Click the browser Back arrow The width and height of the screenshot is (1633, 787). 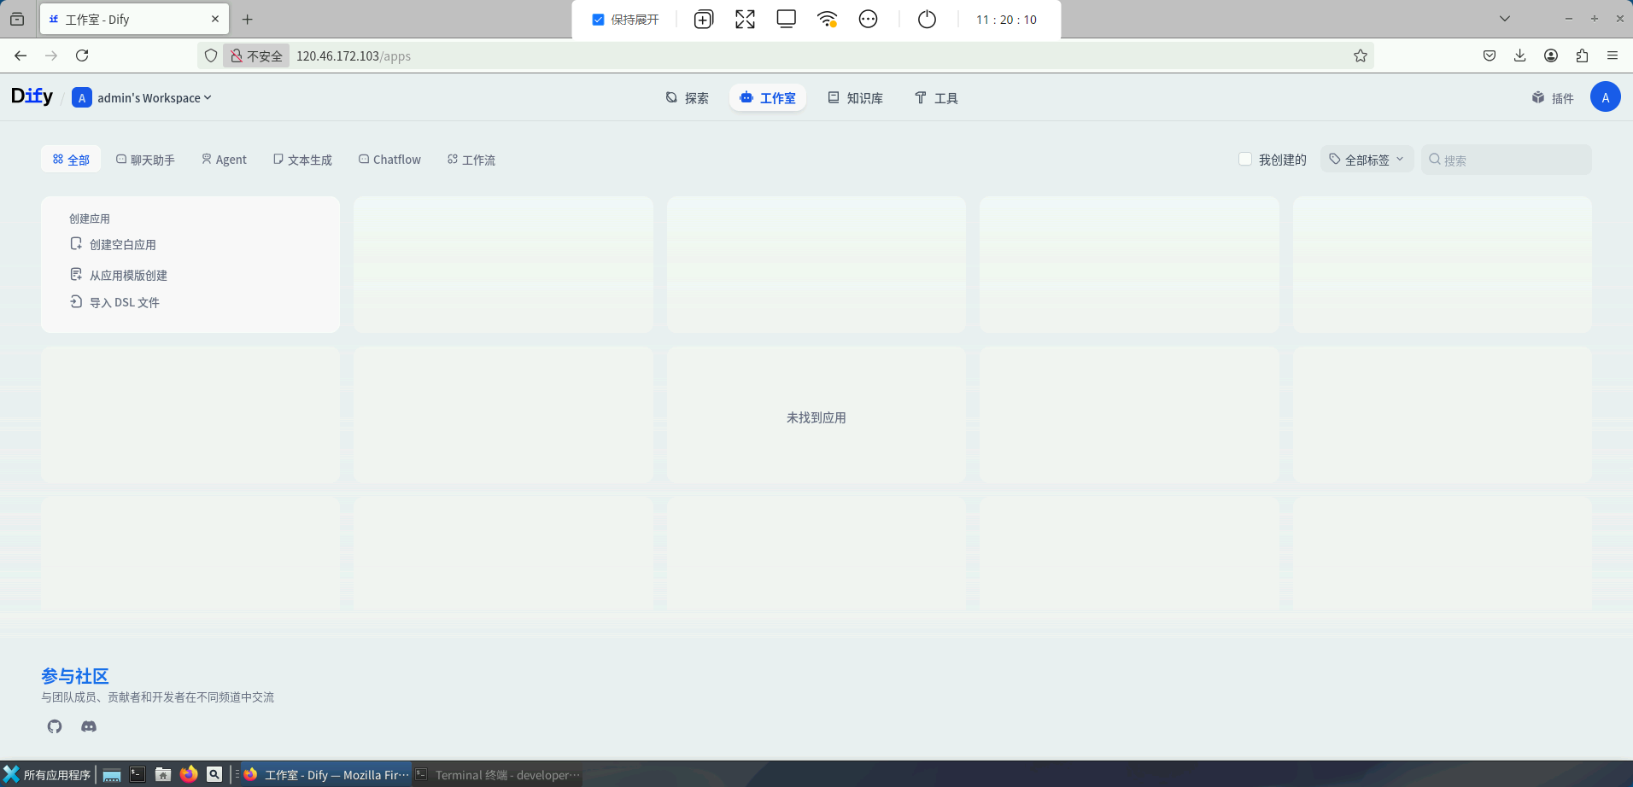tap(20, 55)
